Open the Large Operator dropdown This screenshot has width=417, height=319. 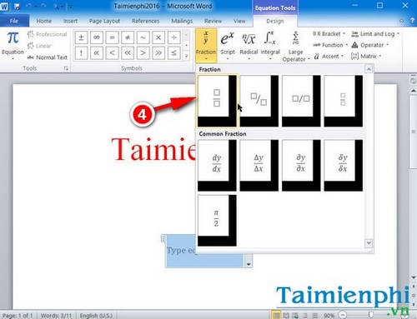[x=296, y=47]
